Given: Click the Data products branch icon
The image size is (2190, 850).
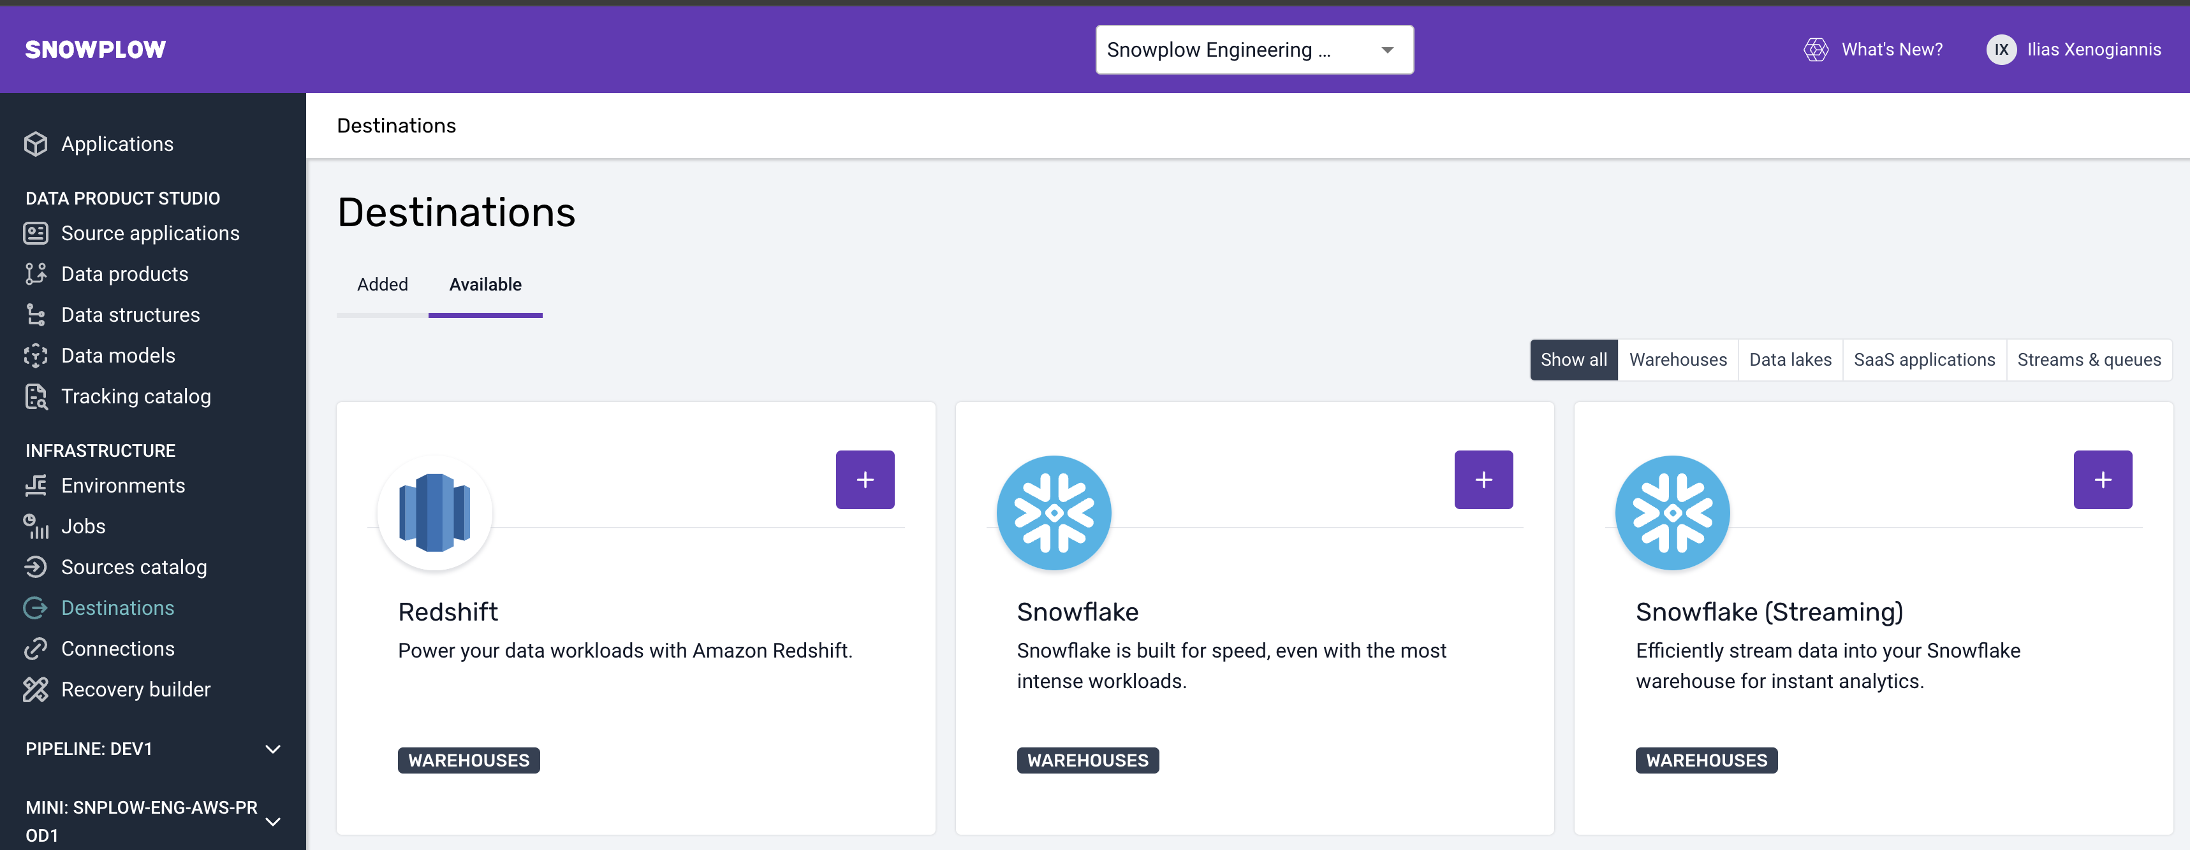Looking at the screenshot, I should [36, 274].
